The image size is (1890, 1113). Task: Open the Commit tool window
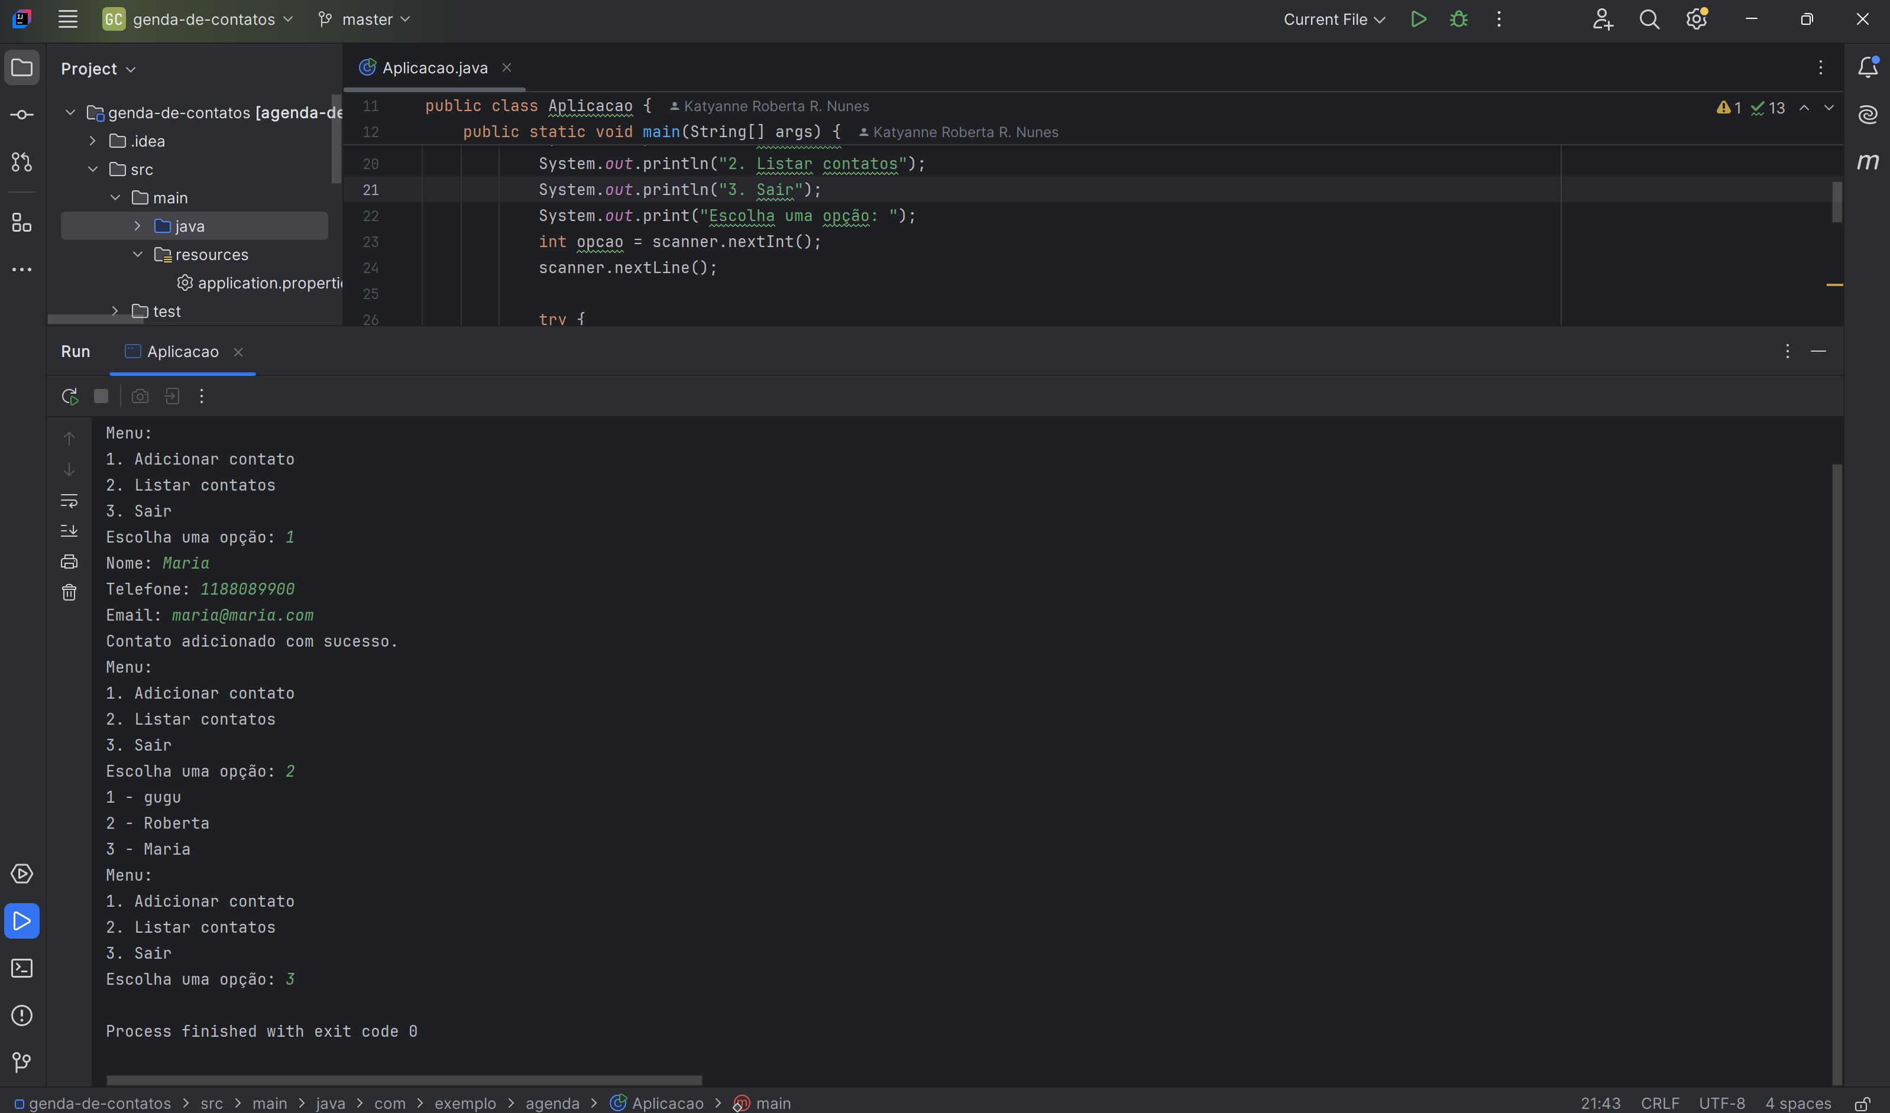pyautogui.click(x=22, y=115)
